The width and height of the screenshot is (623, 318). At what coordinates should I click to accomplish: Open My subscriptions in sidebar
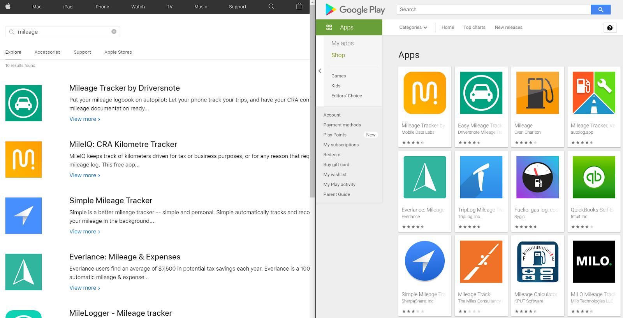click(341, 145)
